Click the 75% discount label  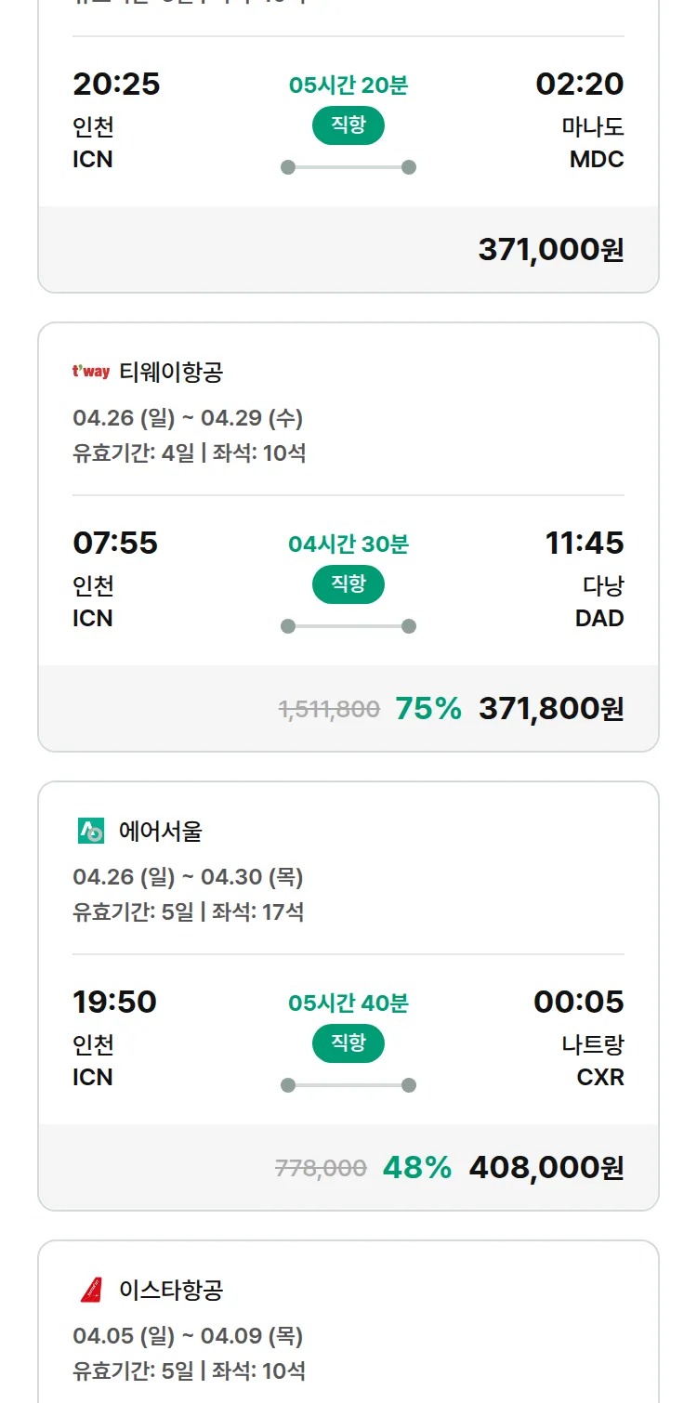click(x=428, y=708)
